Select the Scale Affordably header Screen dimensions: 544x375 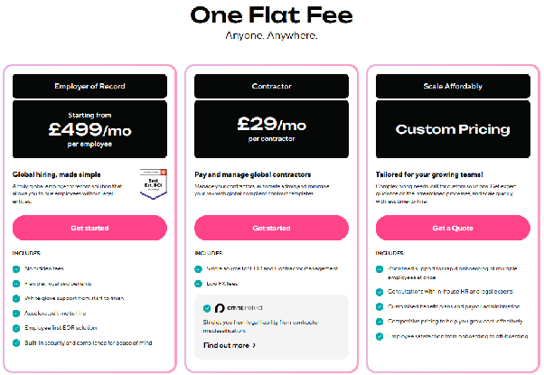click(453, 86)
